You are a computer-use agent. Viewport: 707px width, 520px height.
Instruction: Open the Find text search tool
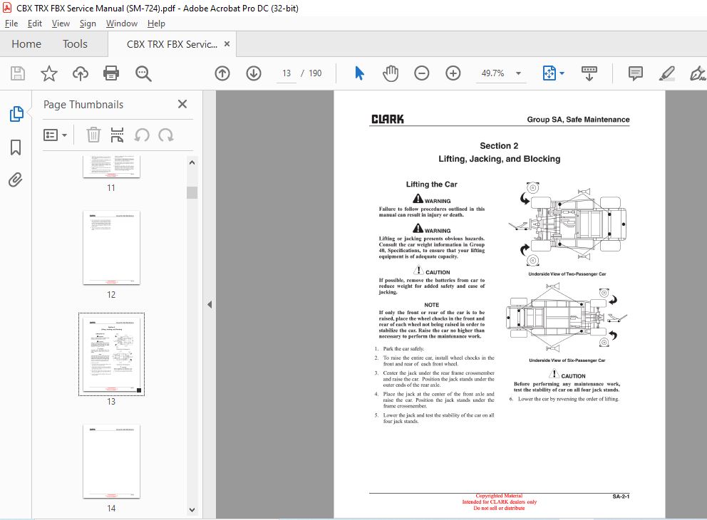pyautogui.click(x=143, y=73)
